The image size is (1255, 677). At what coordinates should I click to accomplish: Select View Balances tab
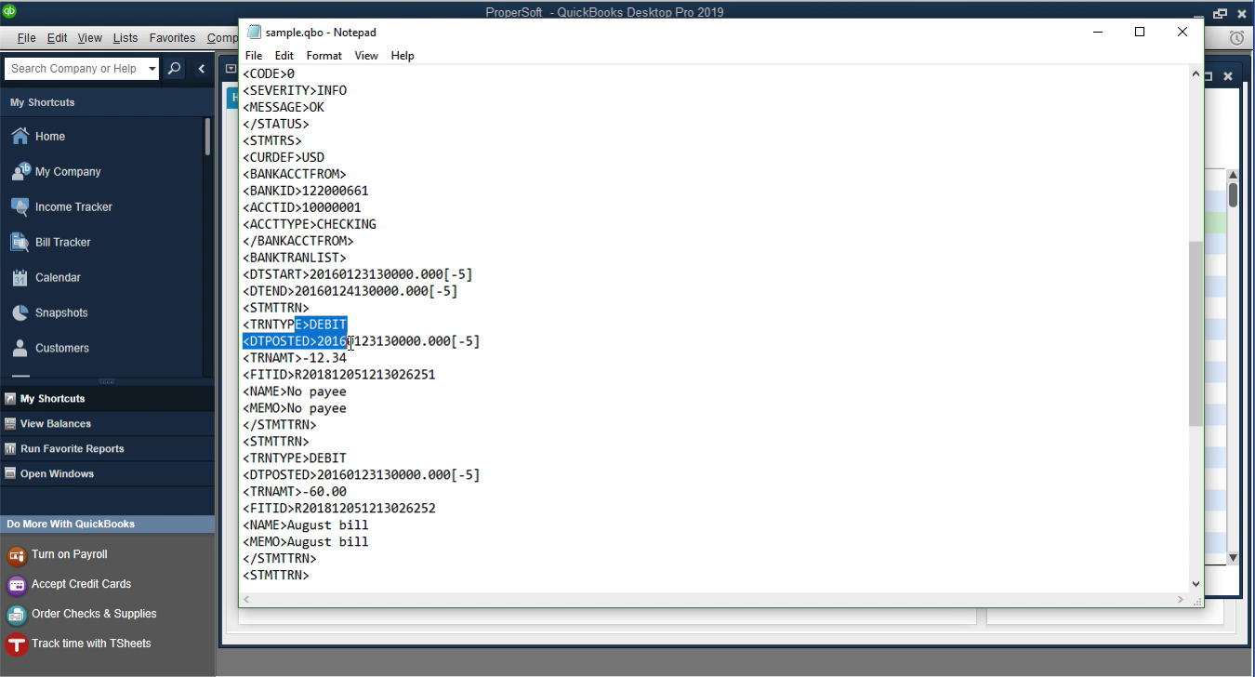[107, 423]
